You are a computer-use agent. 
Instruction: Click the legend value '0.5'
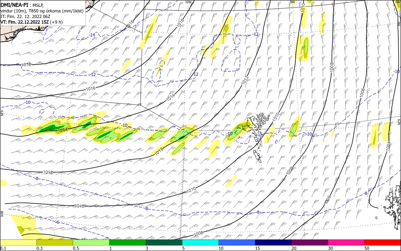click(76, 248)
